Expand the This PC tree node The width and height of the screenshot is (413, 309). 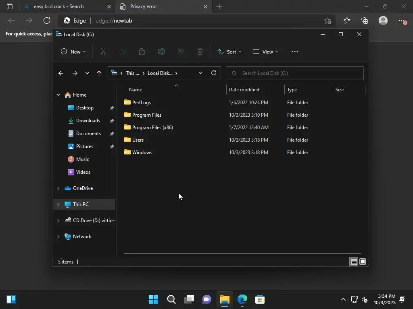58,204
